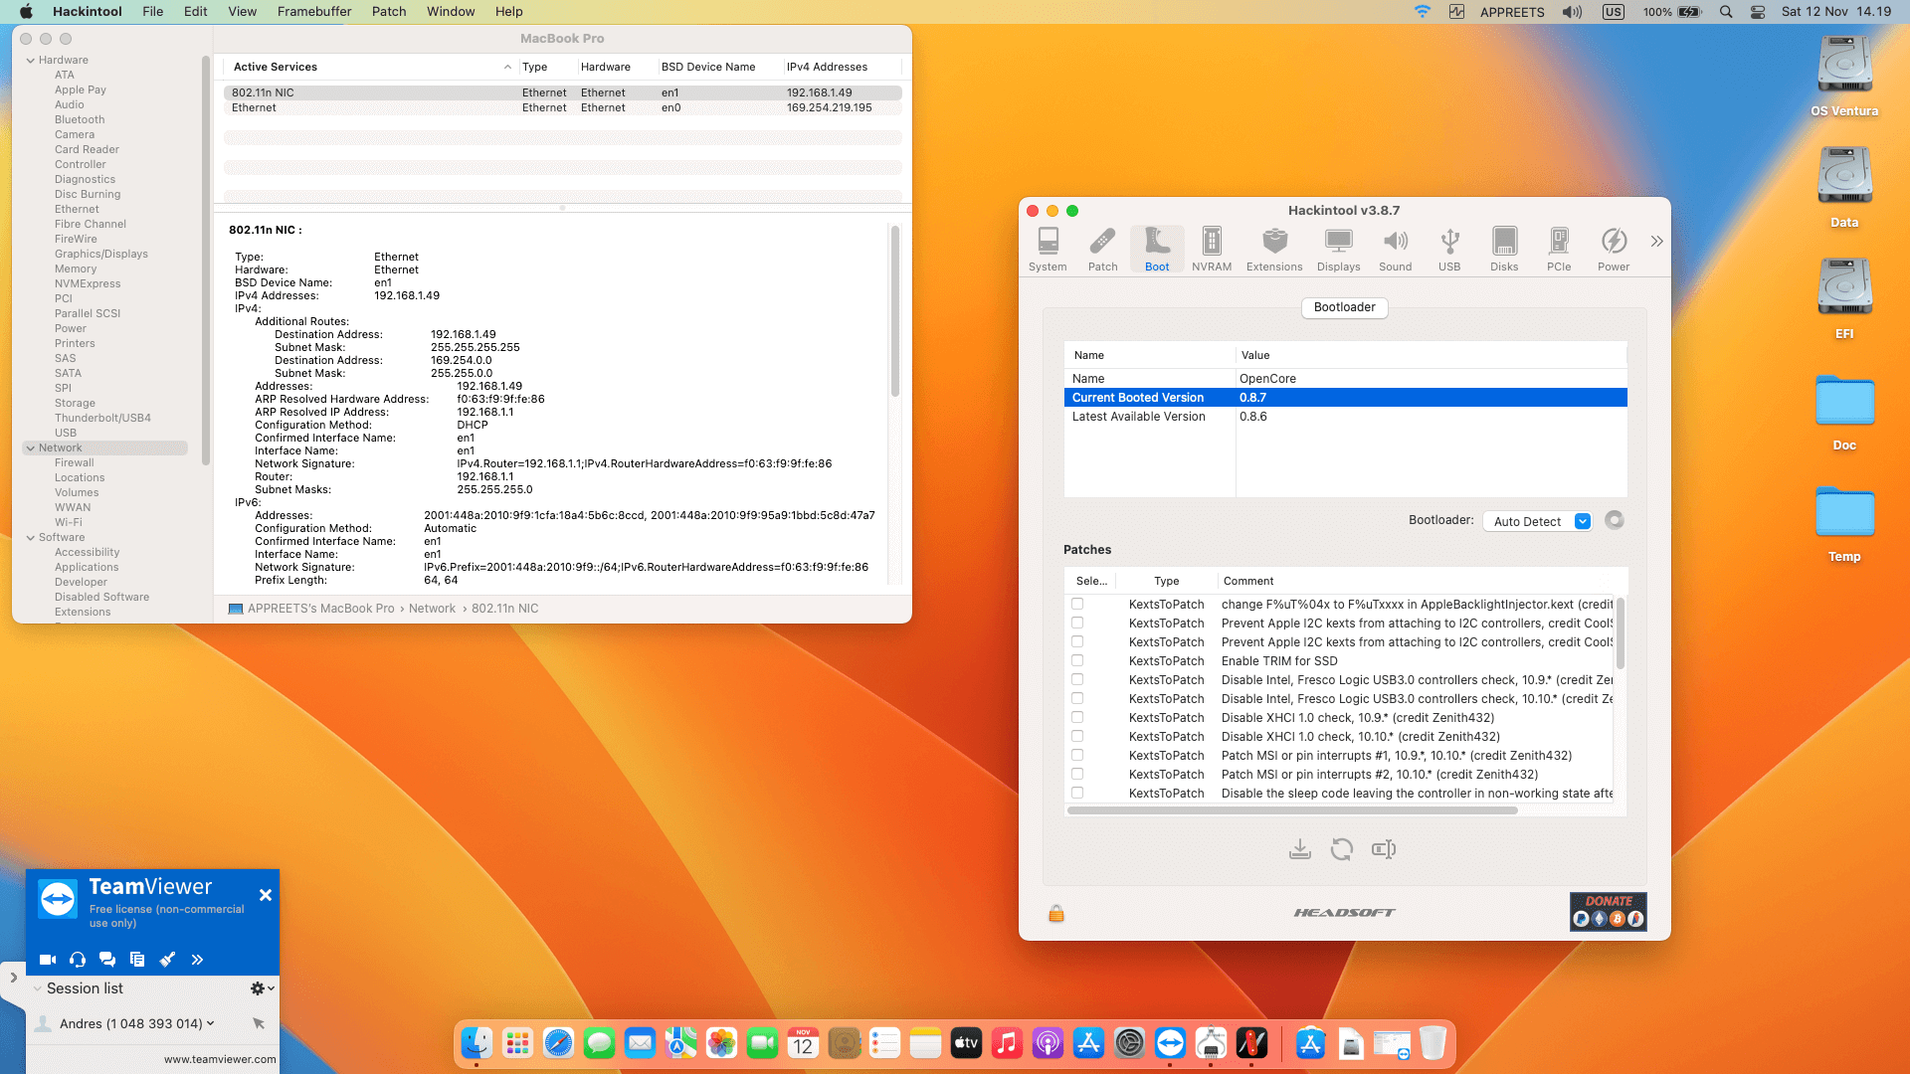Click APPREETS's MacBook Pro in path bar
The width and height of the screenshot is (1910, 1074).
pos(321,609)
